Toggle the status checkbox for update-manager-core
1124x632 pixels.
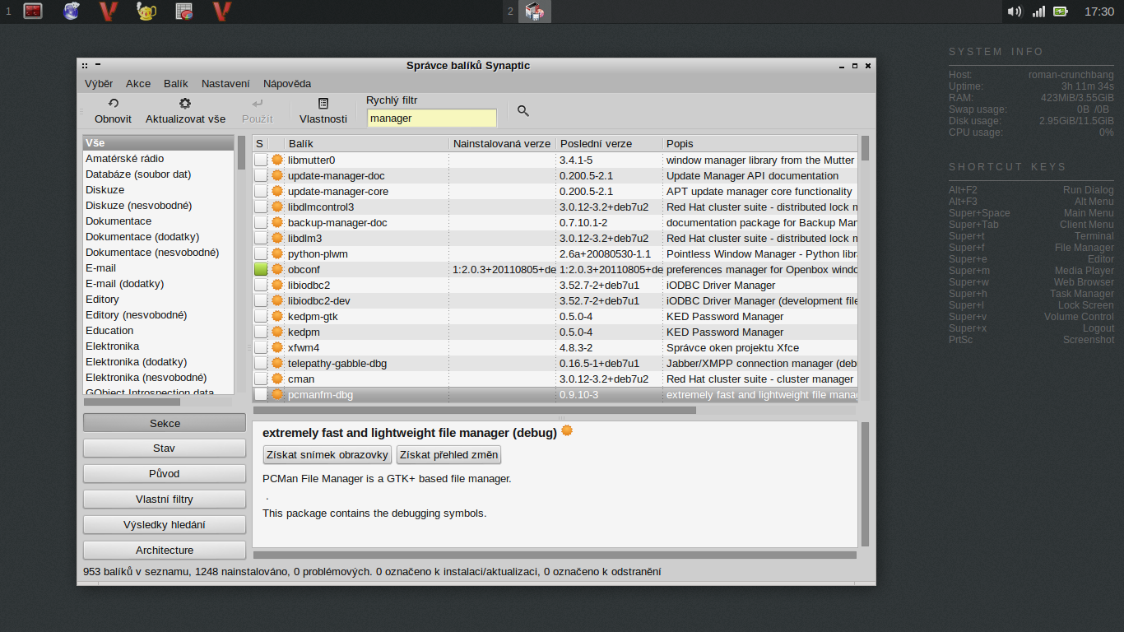[260, 191]
